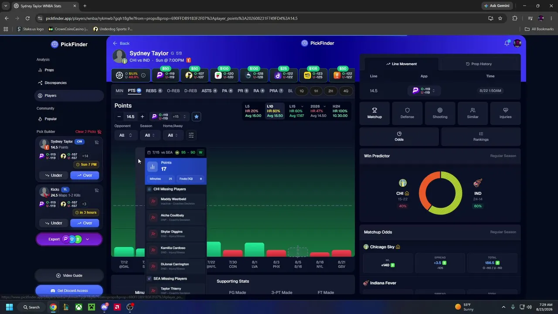Open the Video Guide
The width and height of the screenshot is (558, 314).
(69, 276)
